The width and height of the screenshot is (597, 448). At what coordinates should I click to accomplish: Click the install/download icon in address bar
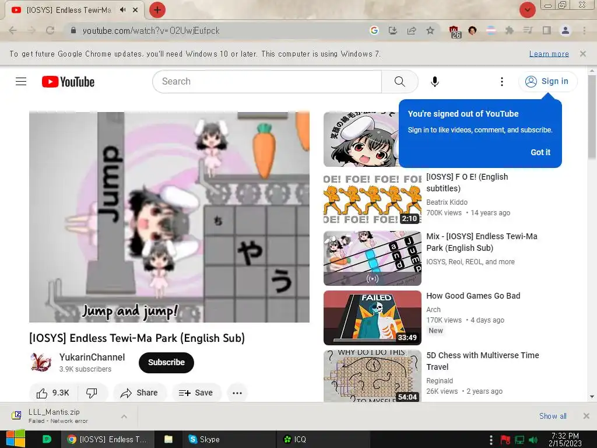(x=392, y=30)
